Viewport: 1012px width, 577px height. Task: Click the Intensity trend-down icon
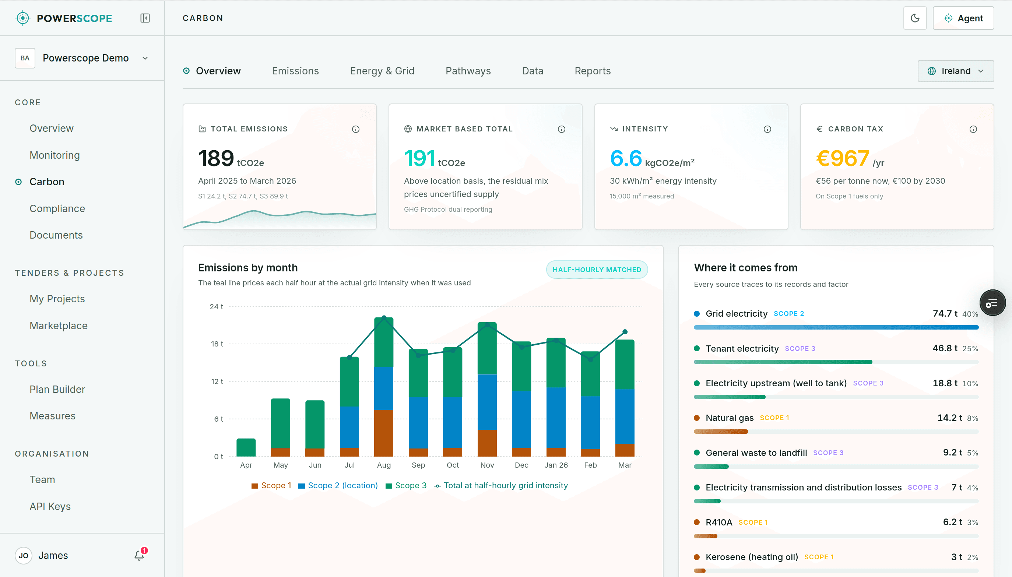(614, 129)
